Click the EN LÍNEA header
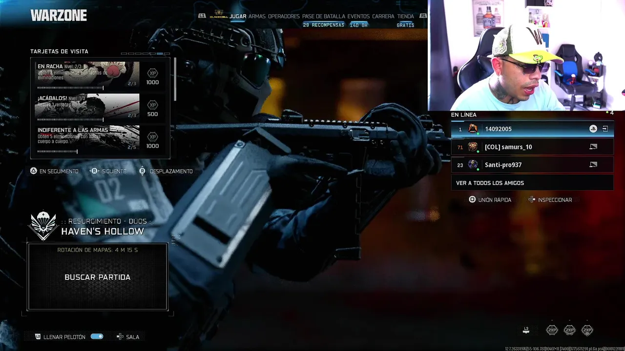The width and height of the screenshot is (625, 351). coord(463,115)
